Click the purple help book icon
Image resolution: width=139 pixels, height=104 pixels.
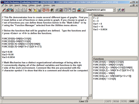point(123,10)
